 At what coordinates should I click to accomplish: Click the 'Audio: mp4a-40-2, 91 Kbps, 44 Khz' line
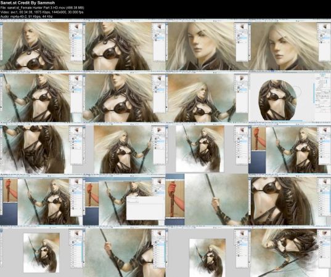pos(27,17)
